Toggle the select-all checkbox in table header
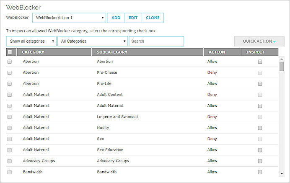The width and height of the screenshot is (290, 183). click(x=10, y=52)
